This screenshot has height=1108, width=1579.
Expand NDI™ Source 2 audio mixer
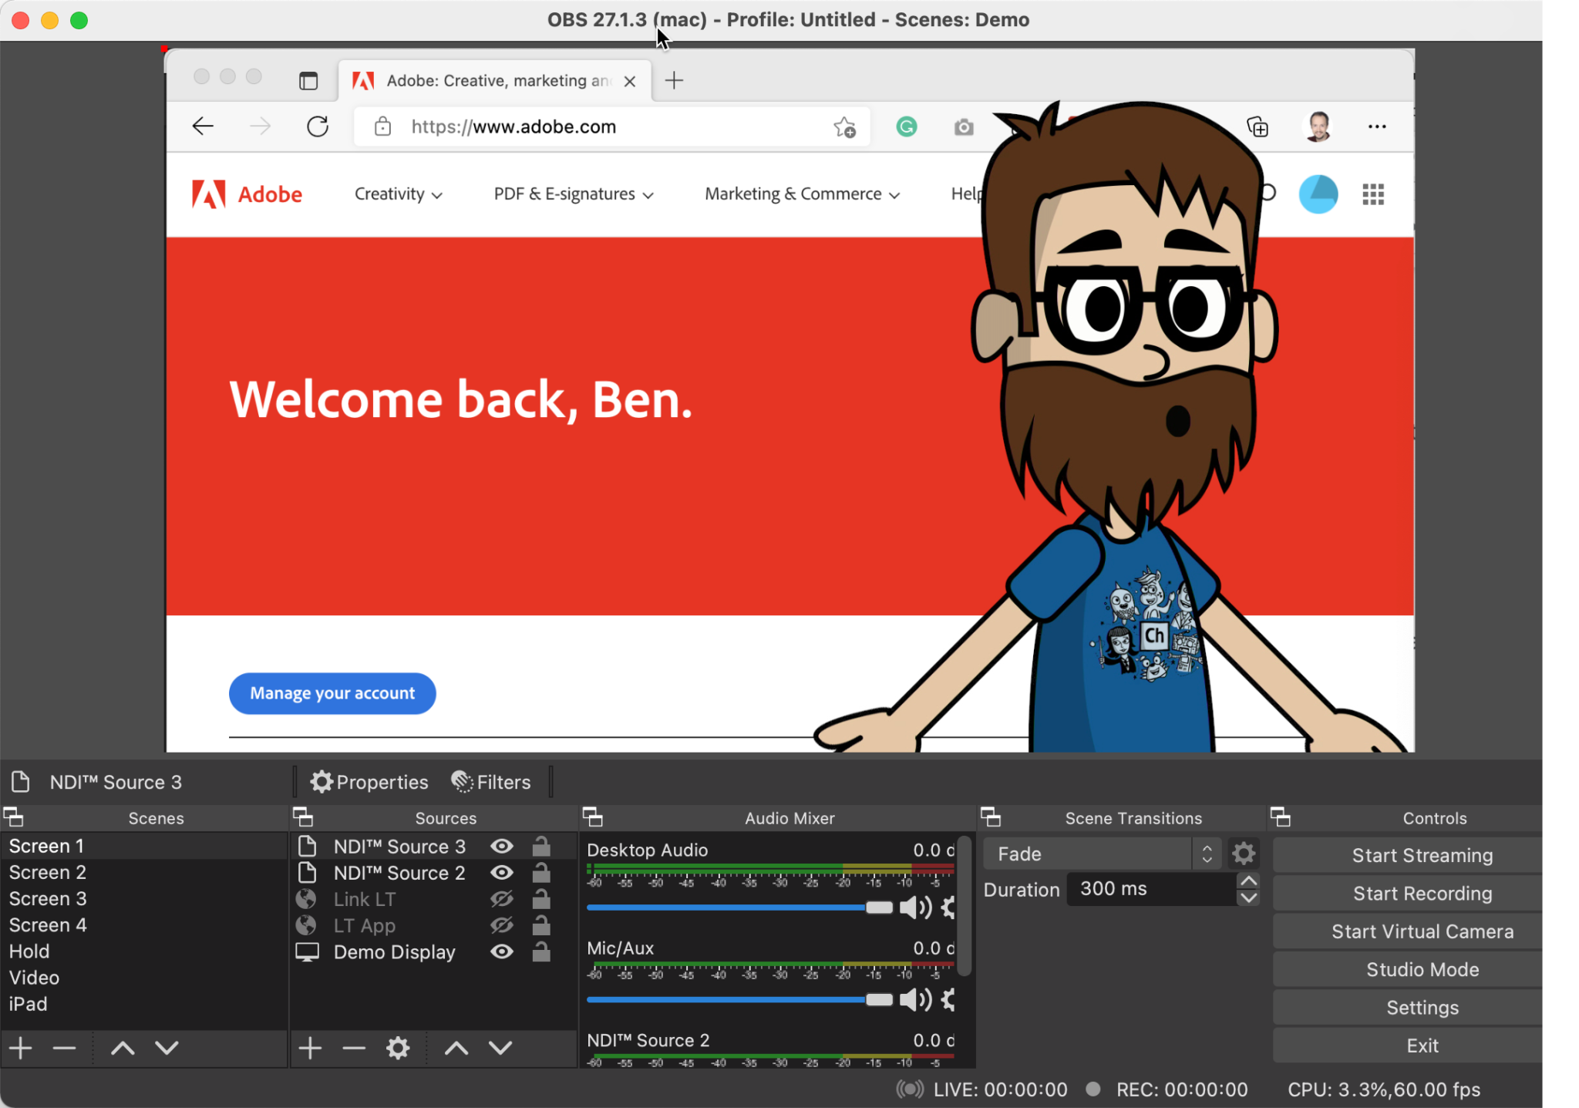pos(649,1039)
